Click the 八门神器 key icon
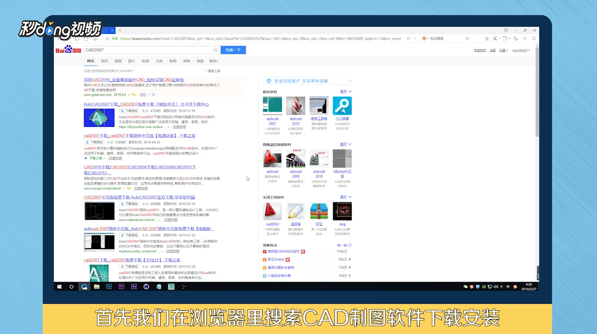597x334 pixels. [342, 106]
